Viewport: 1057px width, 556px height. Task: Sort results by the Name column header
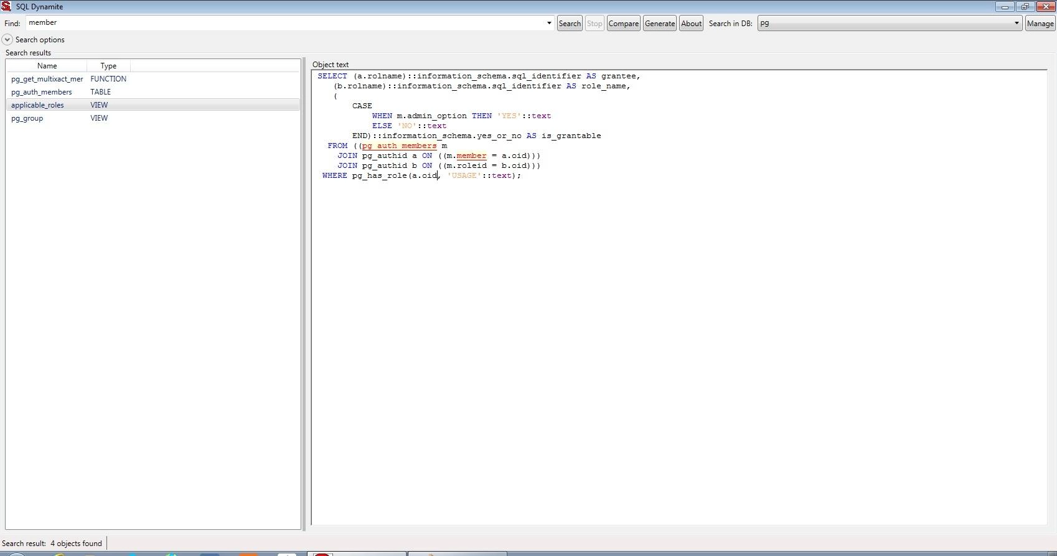tap(47, 66)
